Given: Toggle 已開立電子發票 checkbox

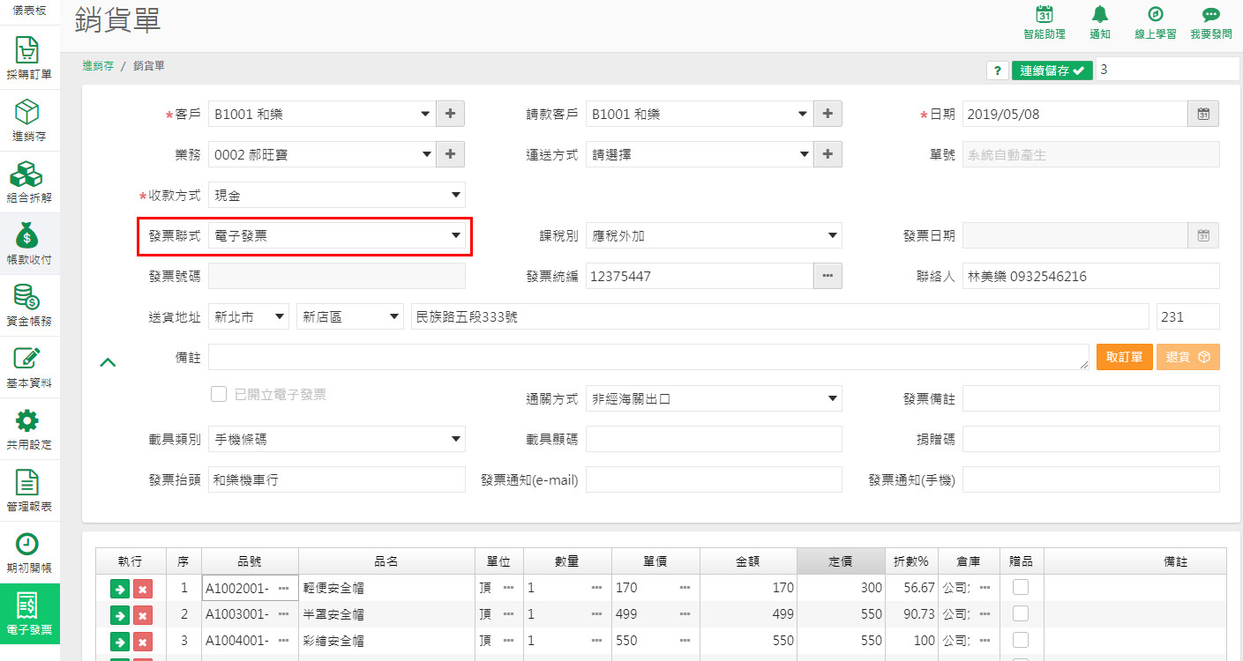Looking at the screenshot, I should click(x=219, y=394).
